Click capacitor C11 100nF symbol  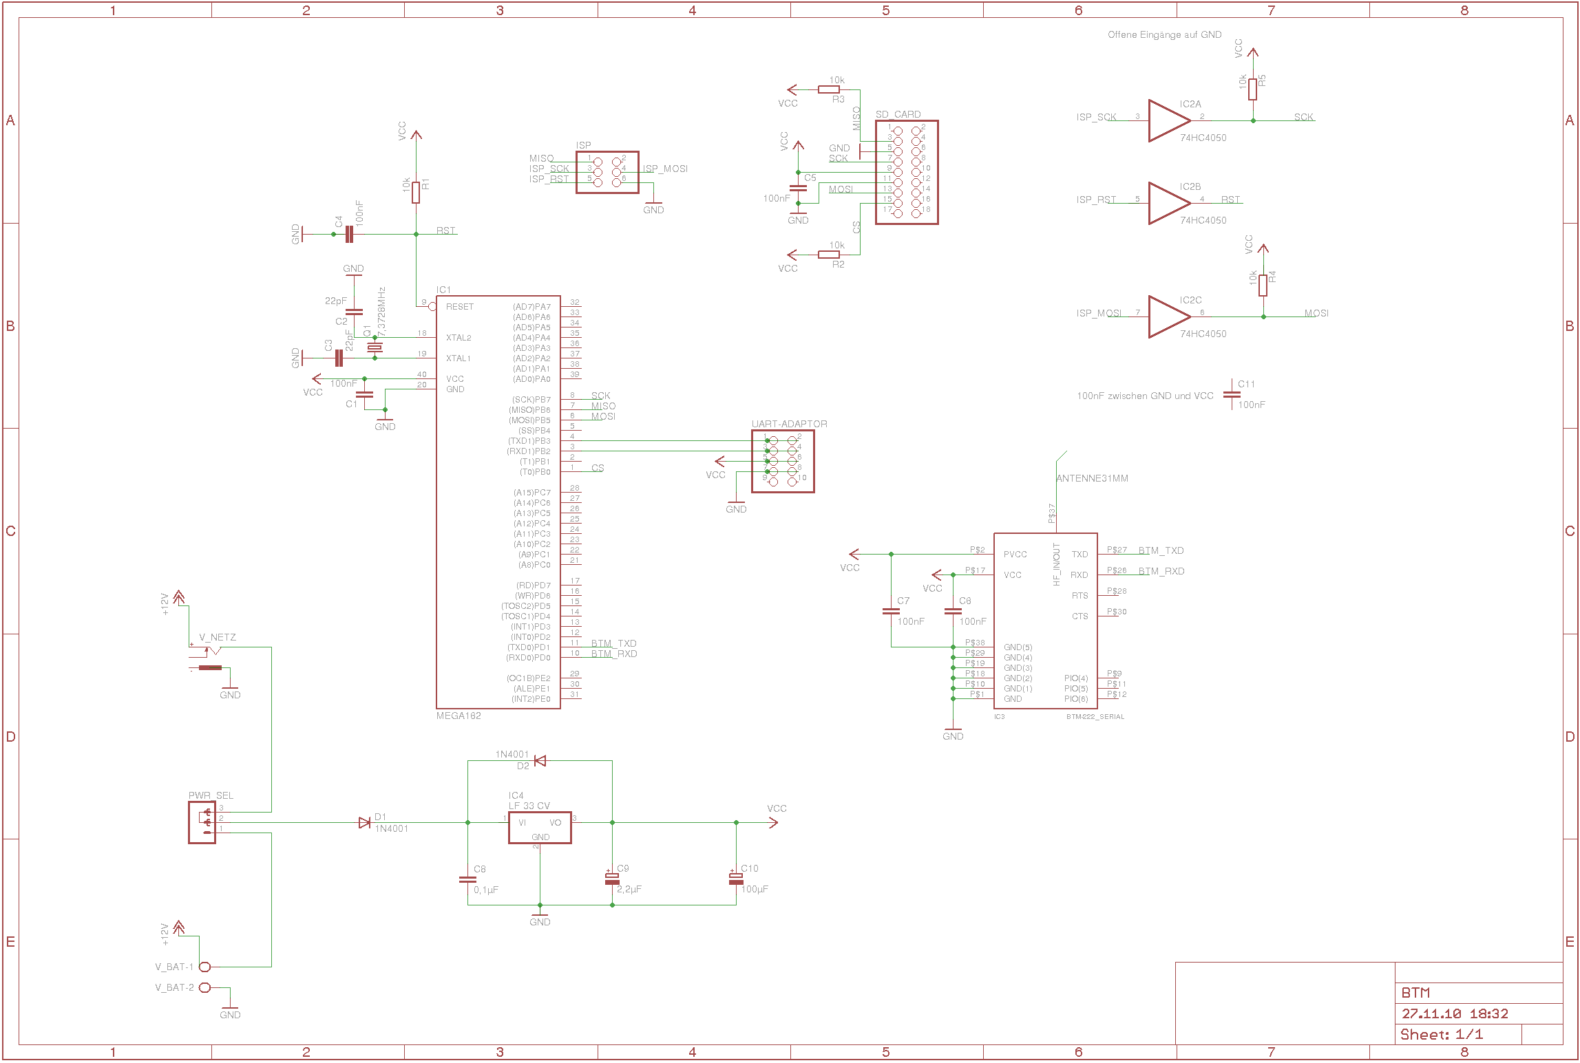point(1232,395)
